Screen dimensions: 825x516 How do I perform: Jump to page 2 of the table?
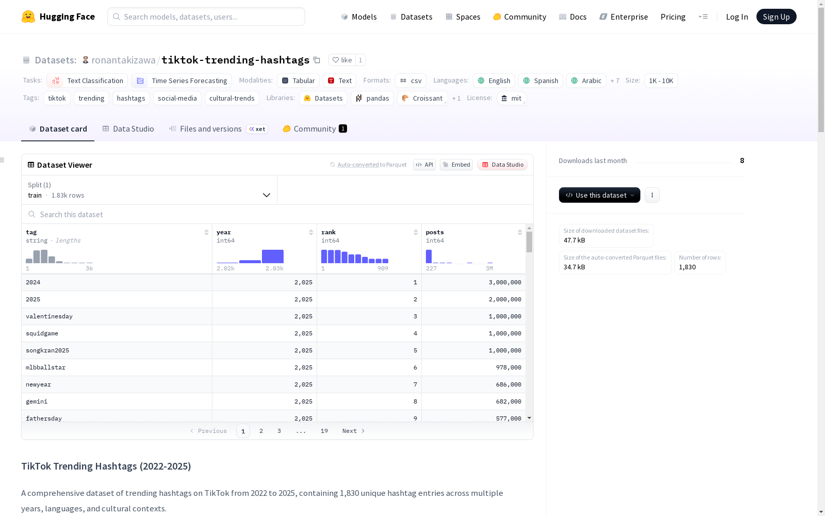coord(261,431)
